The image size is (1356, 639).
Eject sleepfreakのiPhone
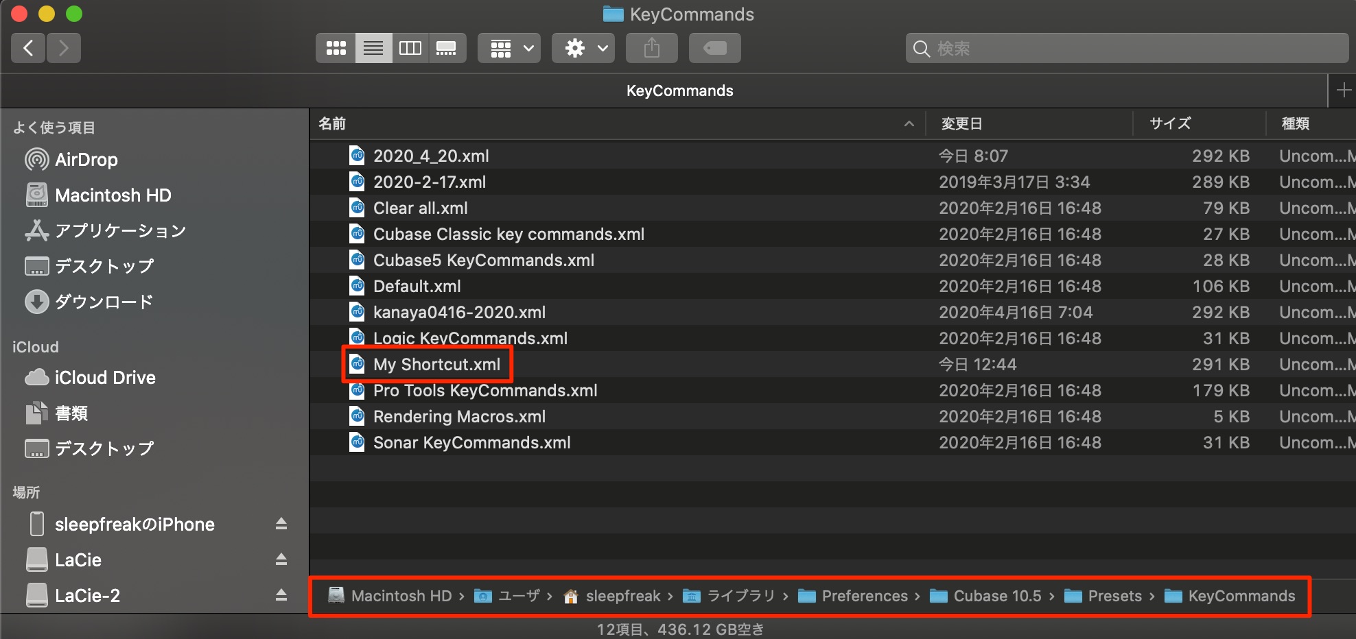281,525
